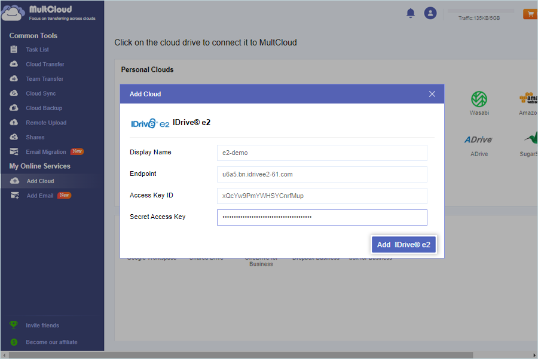This screenshot has height=359, width=538.
Task: Click the Personal Clouds heading
Action: pyautogui.click(x=147, y=69)
